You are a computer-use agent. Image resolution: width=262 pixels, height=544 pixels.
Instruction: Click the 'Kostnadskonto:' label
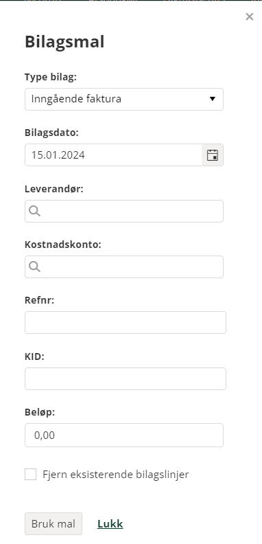(x=63, y=245)
